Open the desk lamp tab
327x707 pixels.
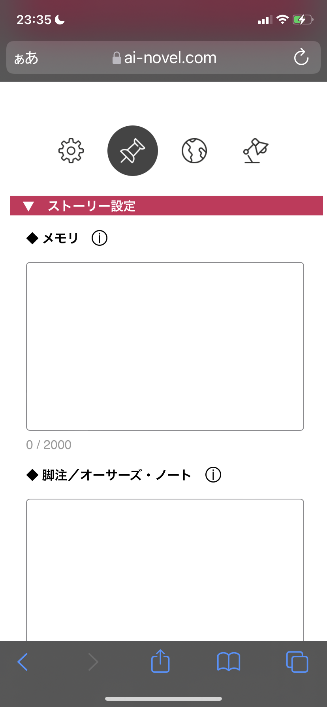256,151
